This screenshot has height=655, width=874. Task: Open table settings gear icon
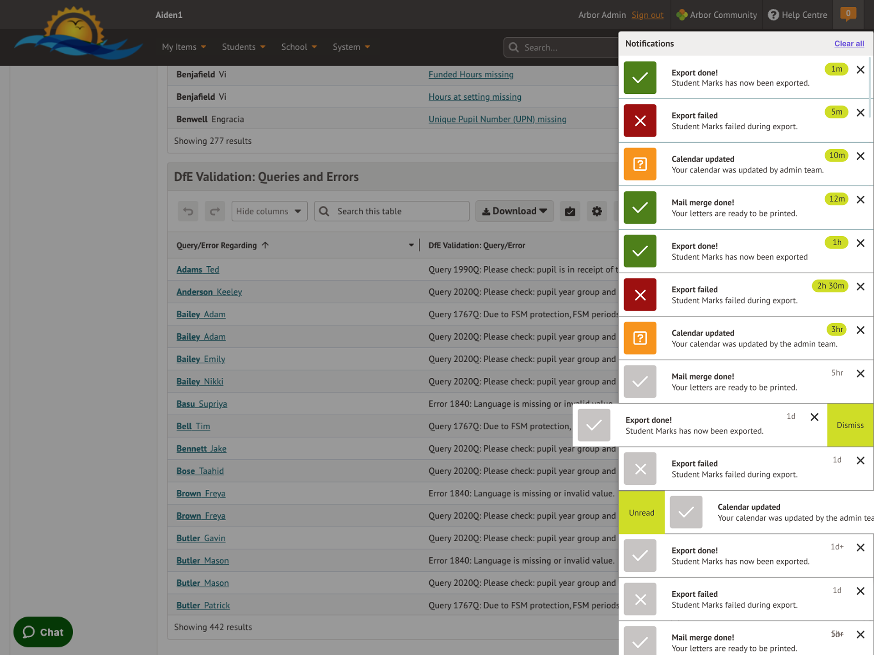(597, 211)
